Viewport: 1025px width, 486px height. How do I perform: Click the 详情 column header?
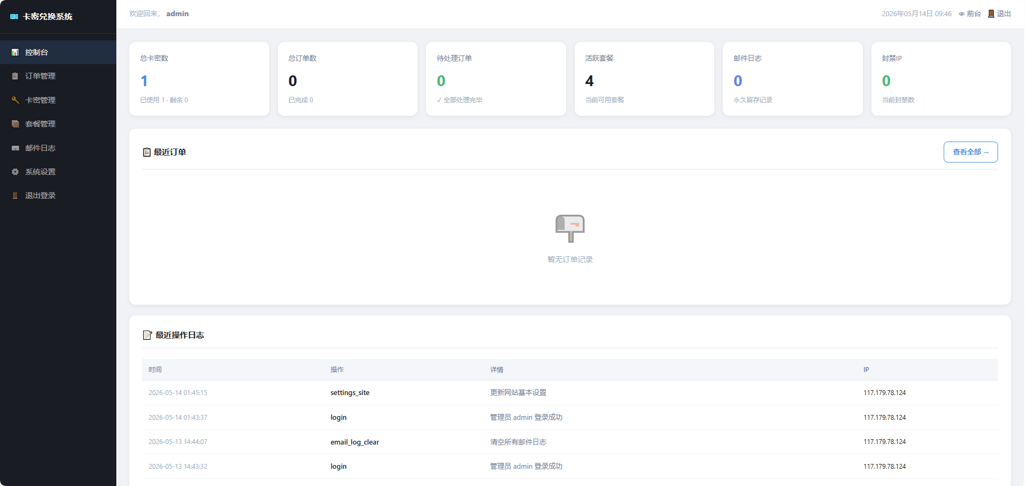497,370
